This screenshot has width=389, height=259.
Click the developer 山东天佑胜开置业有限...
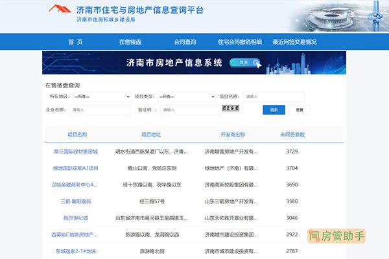tap(231, 218)
